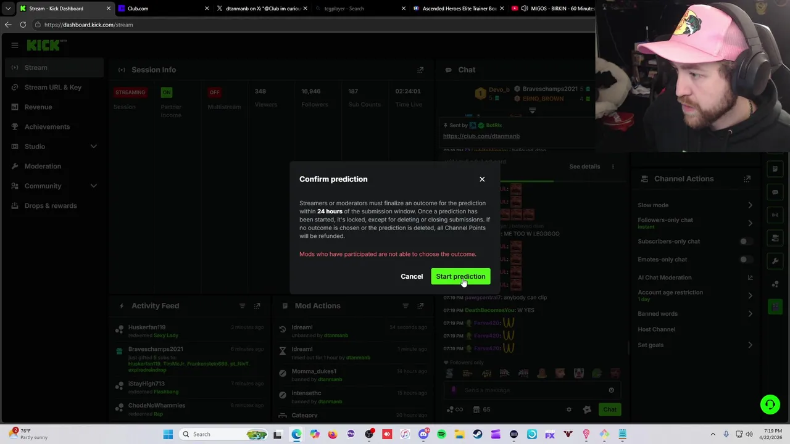
Task: Go to Revenue in sidebar
Action: (x=54, y=107)
